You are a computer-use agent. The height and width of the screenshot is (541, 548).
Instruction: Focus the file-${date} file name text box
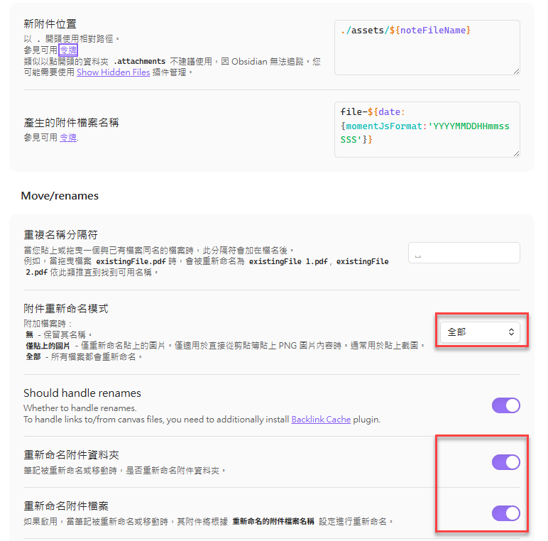click(x=427, y=129)
